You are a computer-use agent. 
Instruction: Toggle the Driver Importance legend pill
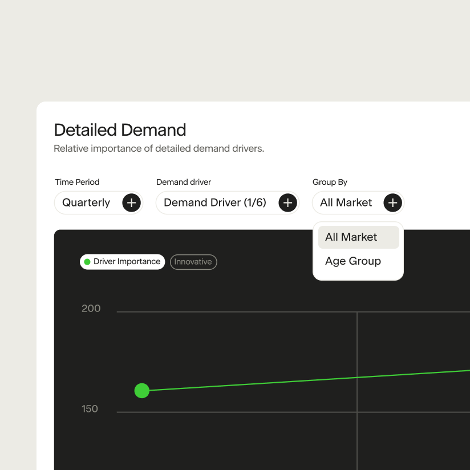[122, 262]
